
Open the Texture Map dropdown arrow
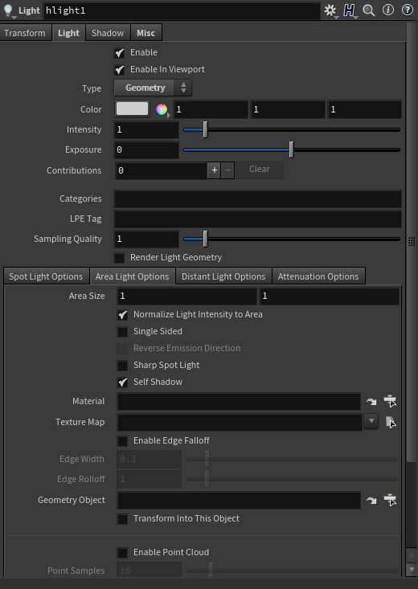point(371,422)
